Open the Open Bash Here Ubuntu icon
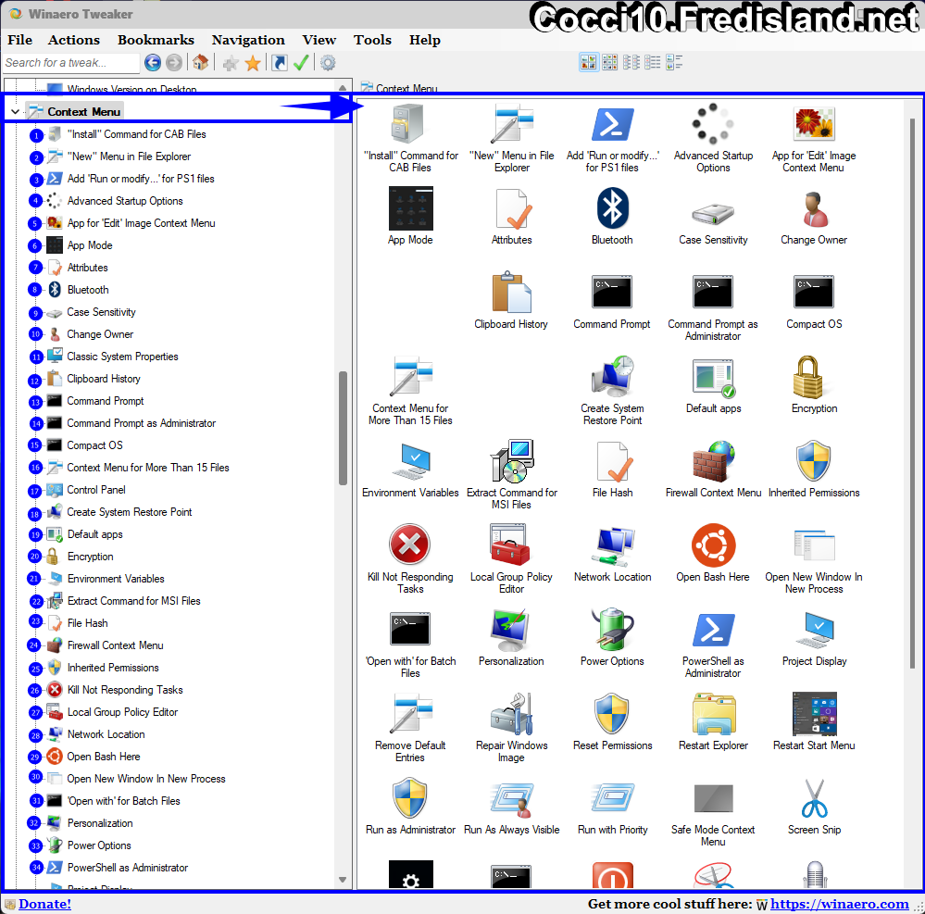Viewport: 925px width, 914px height. (x=713, y=545)
